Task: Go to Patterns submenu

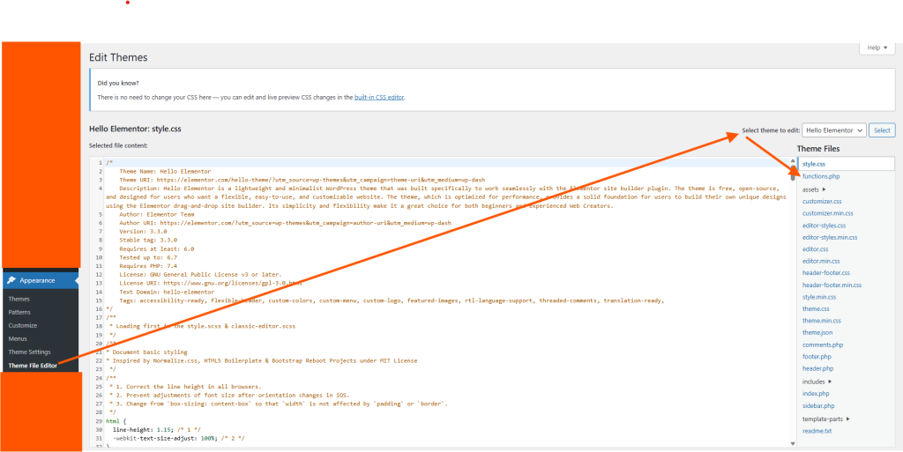Action: click(19, 312)
